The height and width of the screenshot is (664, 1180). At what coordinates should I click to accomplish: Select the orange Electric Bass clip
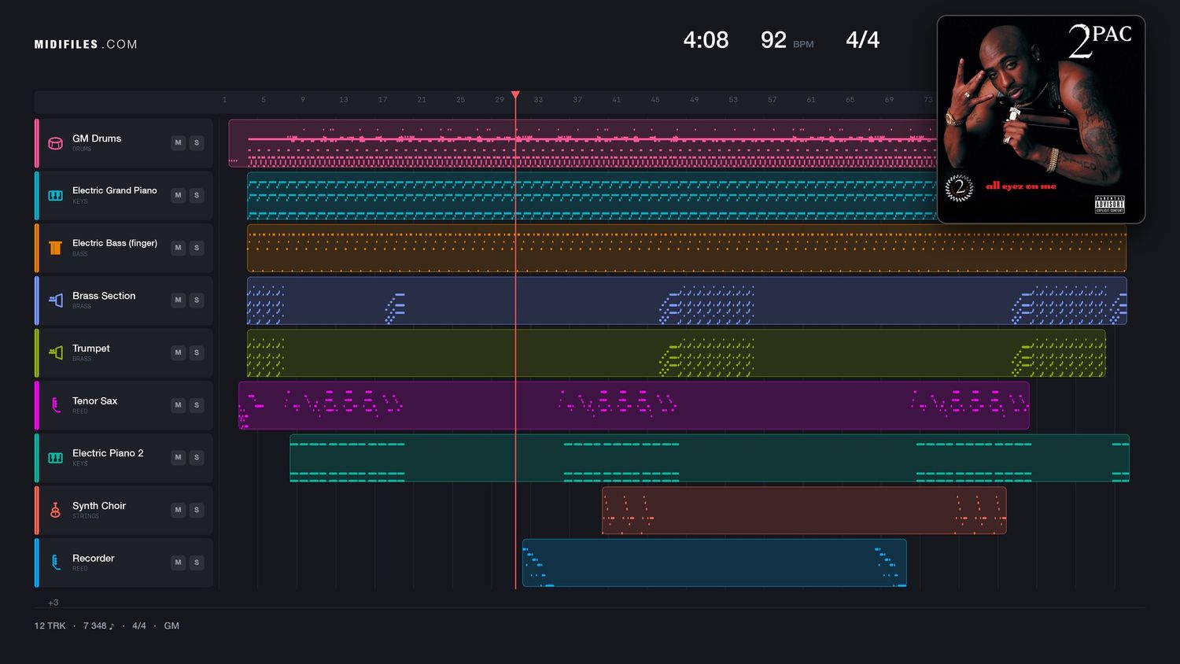687,248
